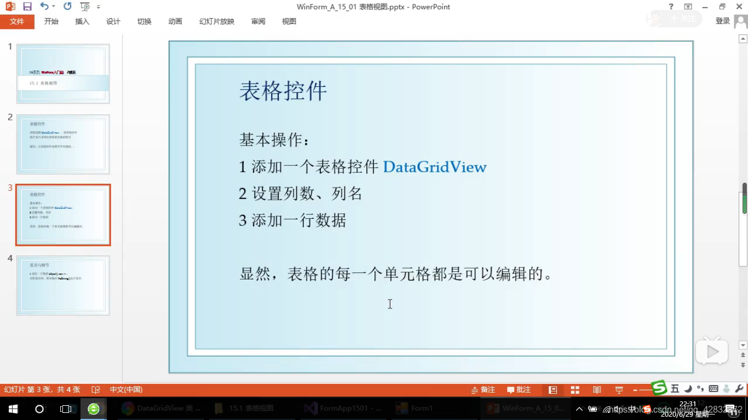
Task: Open Task View on taskbar
Action: pyautogui.click(x=66, y=409)
